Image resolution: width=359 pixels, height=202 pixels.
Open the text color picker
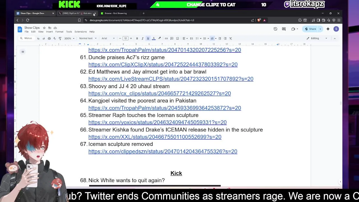pyautogui.click(x=153, y=38)
